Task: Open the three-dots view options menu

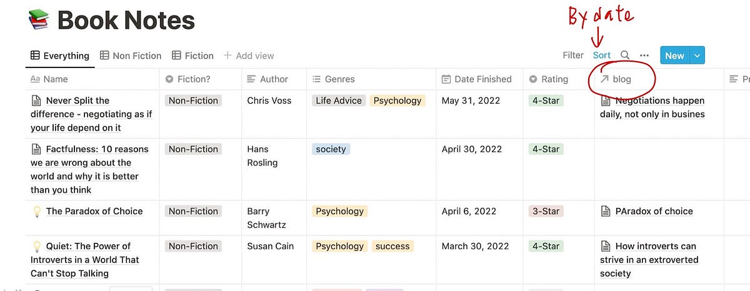Action: click(644, 56)
